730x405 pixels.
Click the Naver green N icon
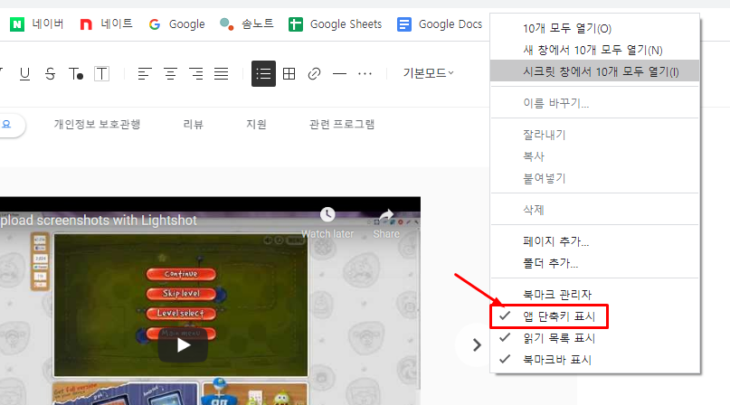(17, 24)
